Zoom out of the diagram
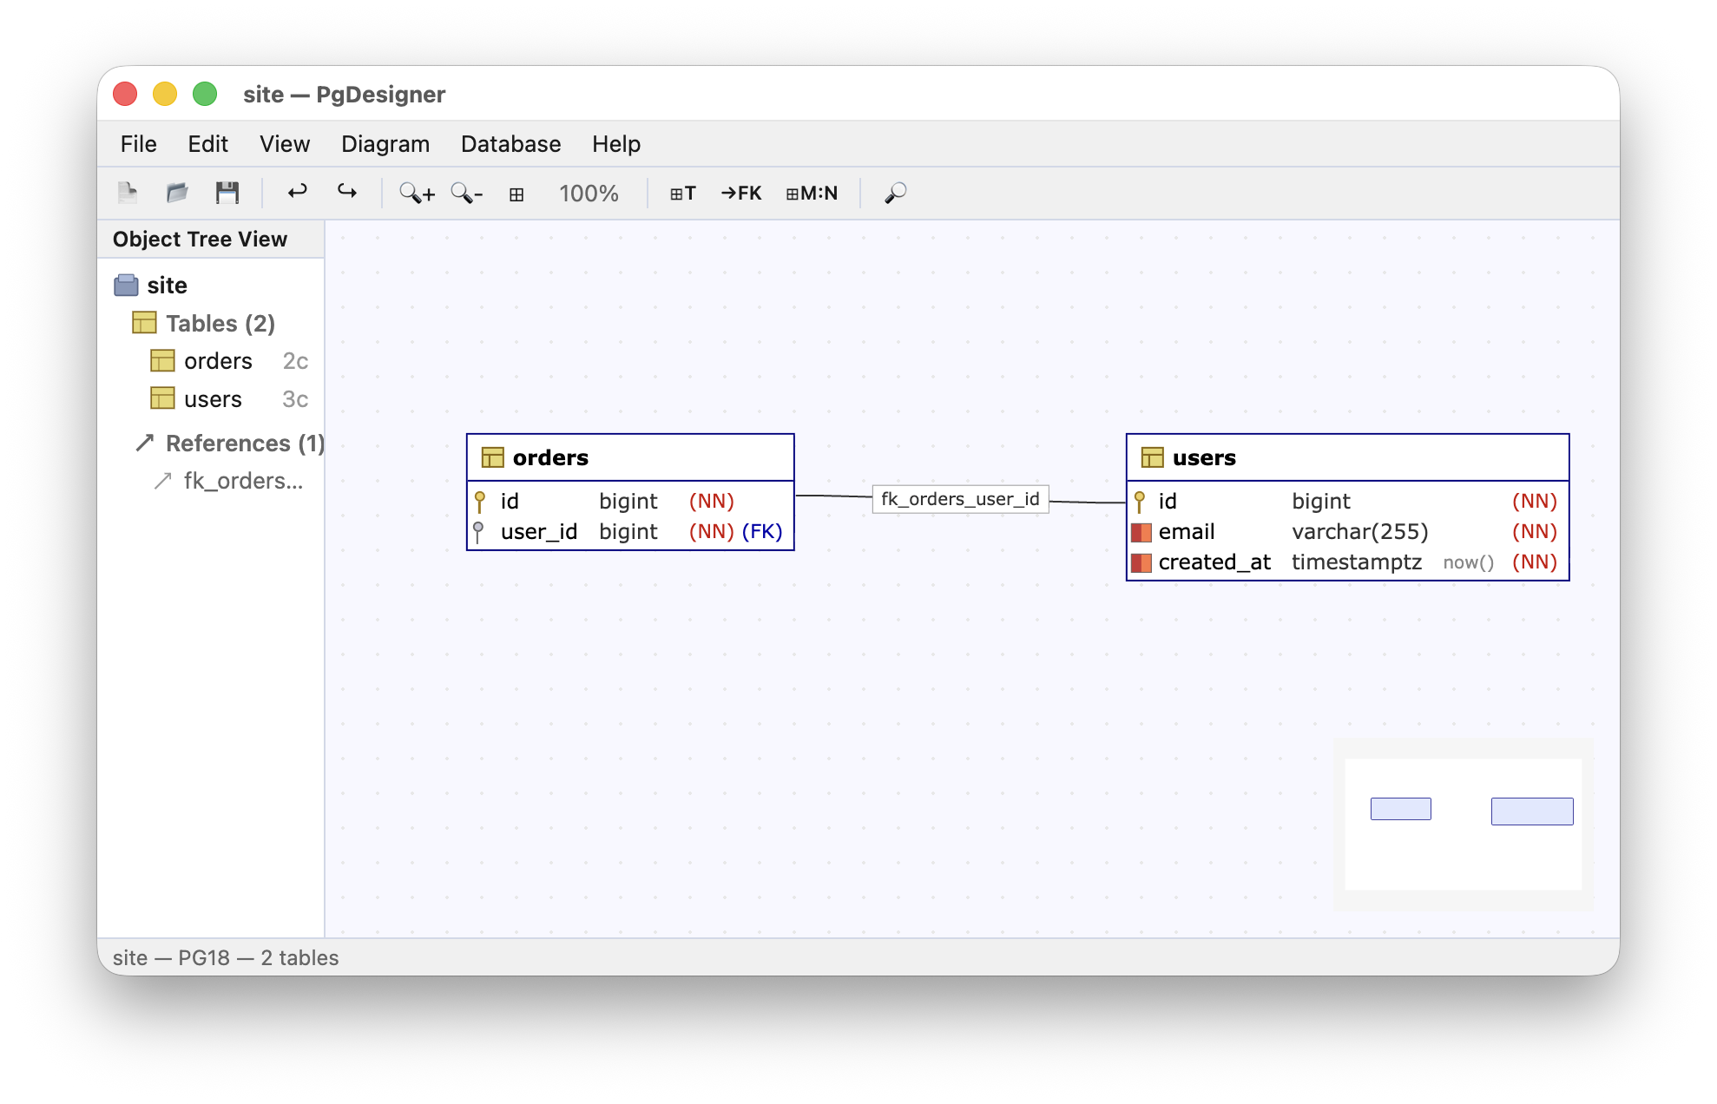Viewport: 1717px width, 1104px height. point(467,193)
